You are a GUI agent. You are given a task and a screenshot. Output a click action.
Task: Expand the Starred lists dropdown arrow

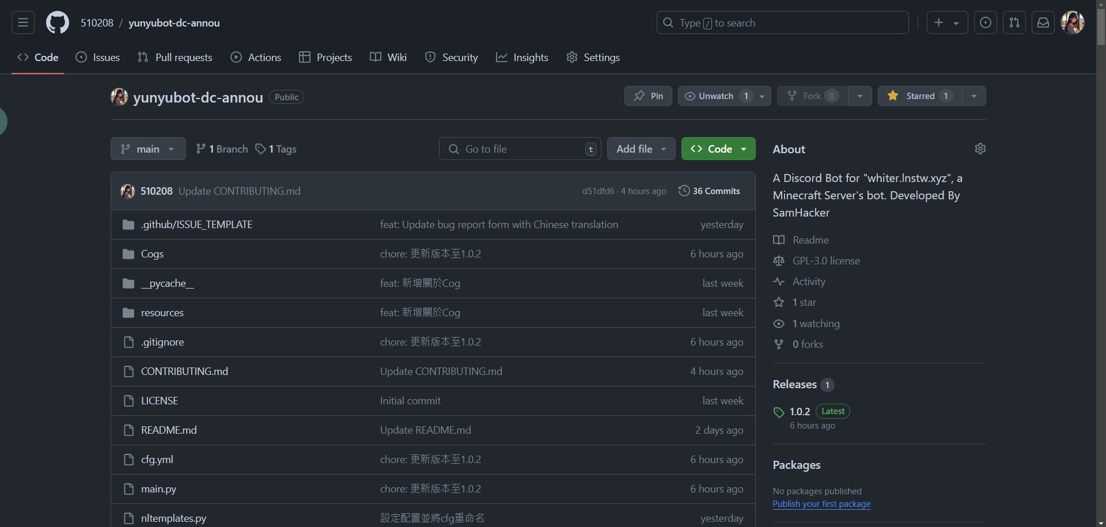tap(974, 96)
